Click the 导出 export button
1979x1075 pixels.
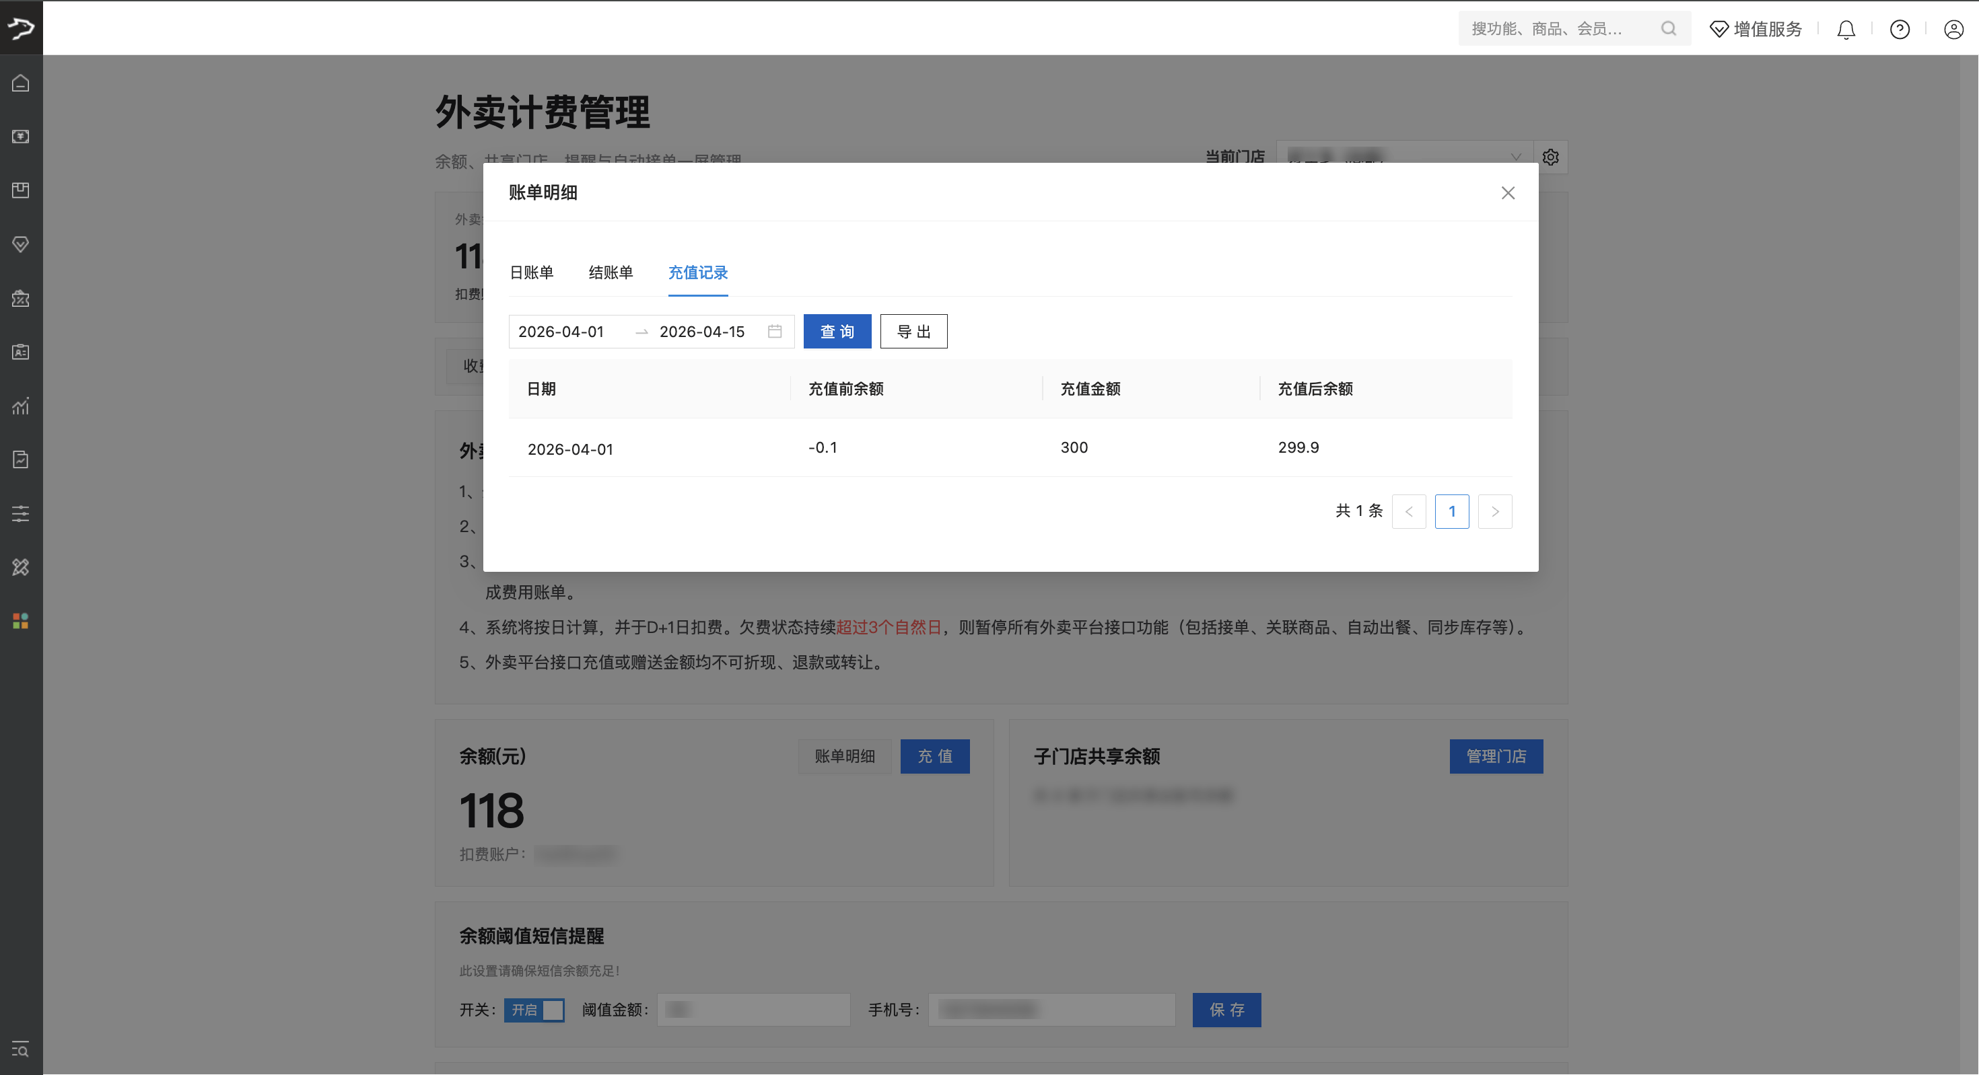(913, 331)
